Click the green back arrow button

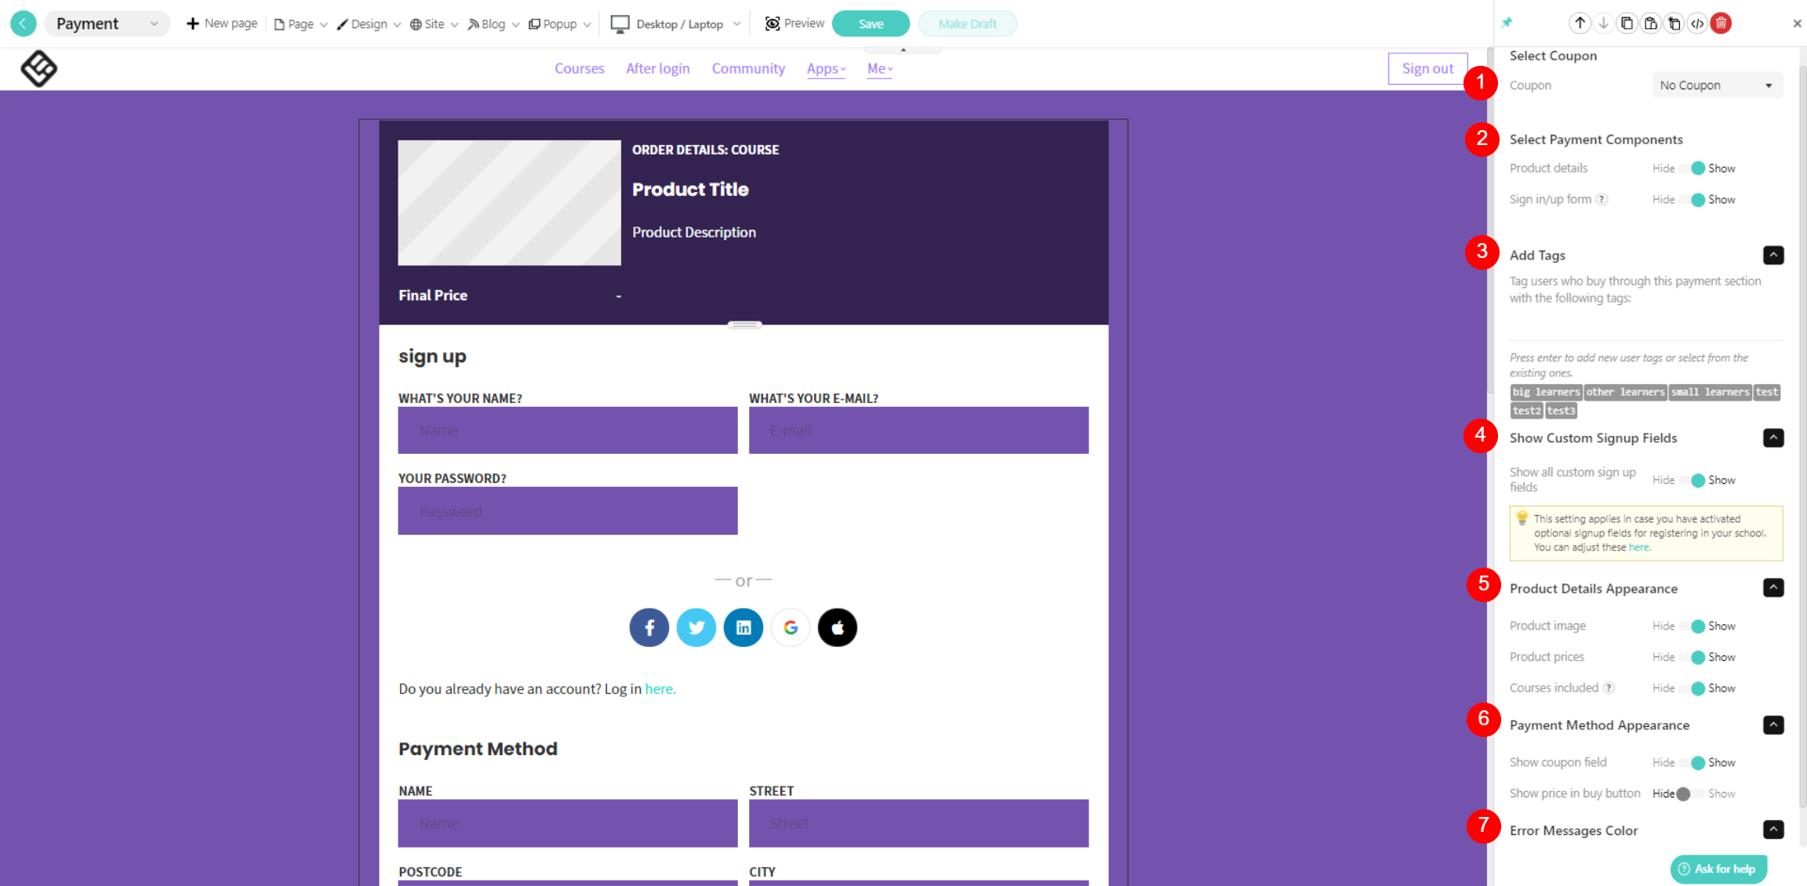pos(24,24)
